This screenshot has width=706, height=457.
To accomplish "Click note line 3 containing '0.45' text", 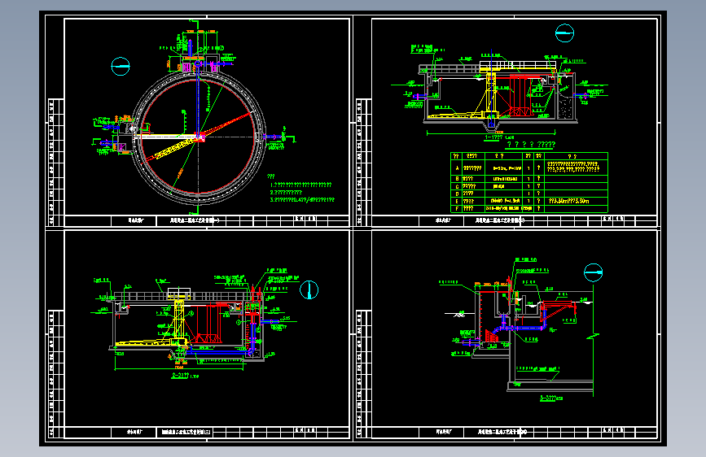I will tap(302, 199).
